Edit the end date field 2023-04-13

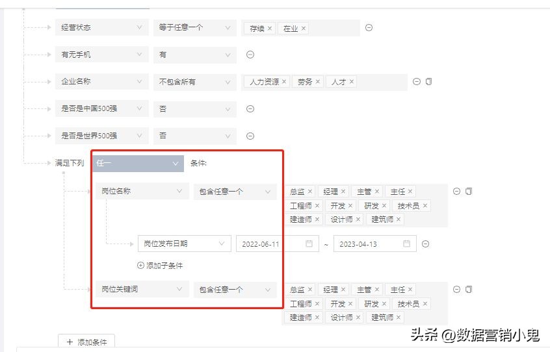coord(374,244)
